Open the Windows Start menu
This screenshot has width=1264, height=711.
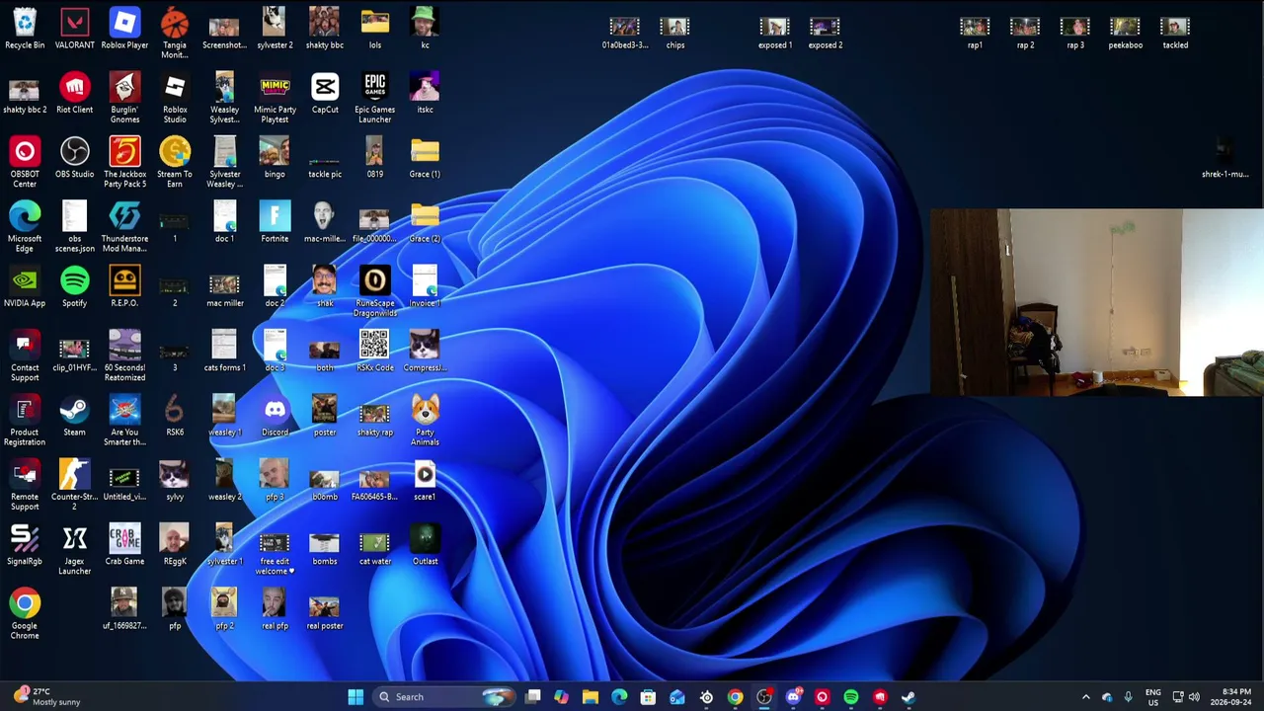tap(355, 697)
